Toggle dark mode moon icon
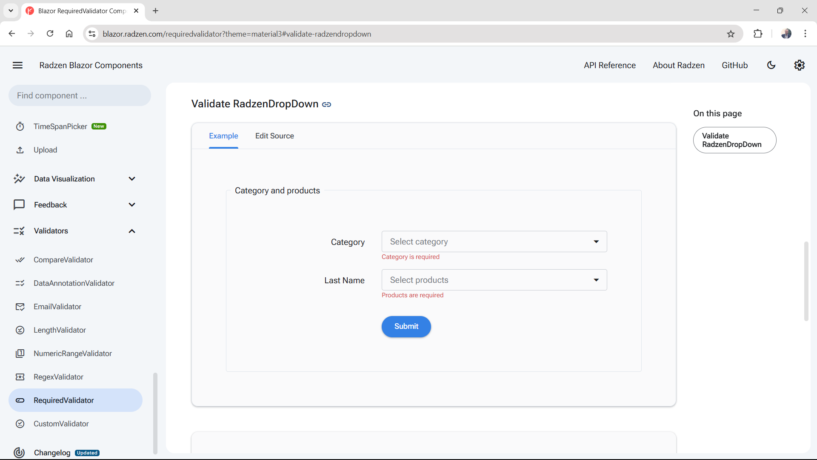Image resolution: width=817 pixels, height=460 pixels. [x=771, y=65]
